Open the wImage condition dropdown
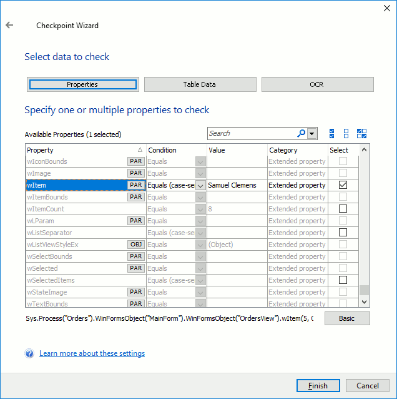The width and height of the screenshot is (397, 399). [x=200, y=173]
